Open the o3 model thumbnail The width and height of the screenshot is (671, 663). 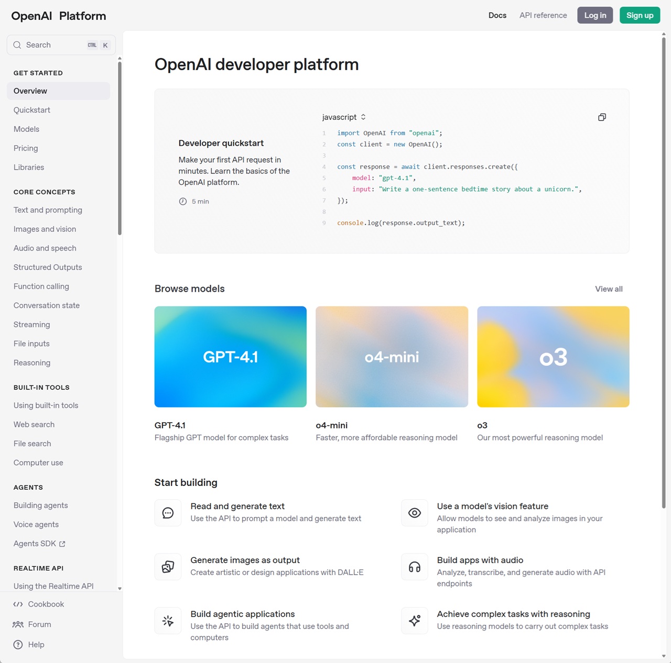[553, 357]
